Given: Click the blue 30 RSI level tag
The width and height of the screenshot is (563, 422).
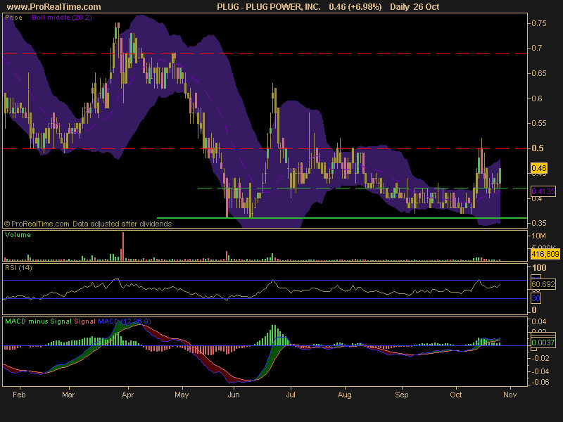Looking at the screenshot, I should (536, 298).
